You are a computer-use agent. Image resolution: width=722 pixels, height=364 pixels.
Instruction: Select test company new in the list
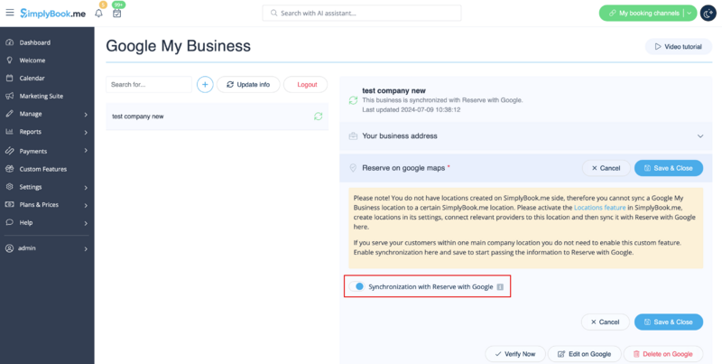(217, 117)
